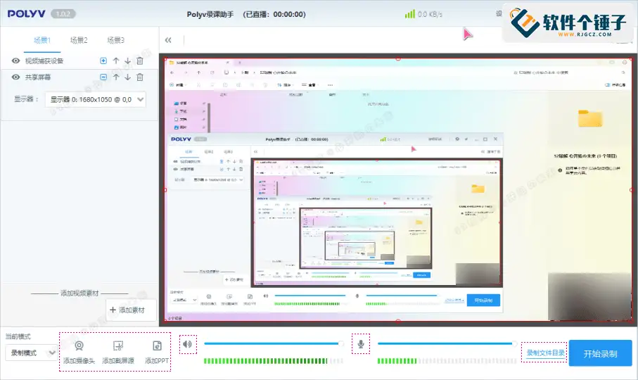Switch to the 场景1 tab

coord(42,40)
